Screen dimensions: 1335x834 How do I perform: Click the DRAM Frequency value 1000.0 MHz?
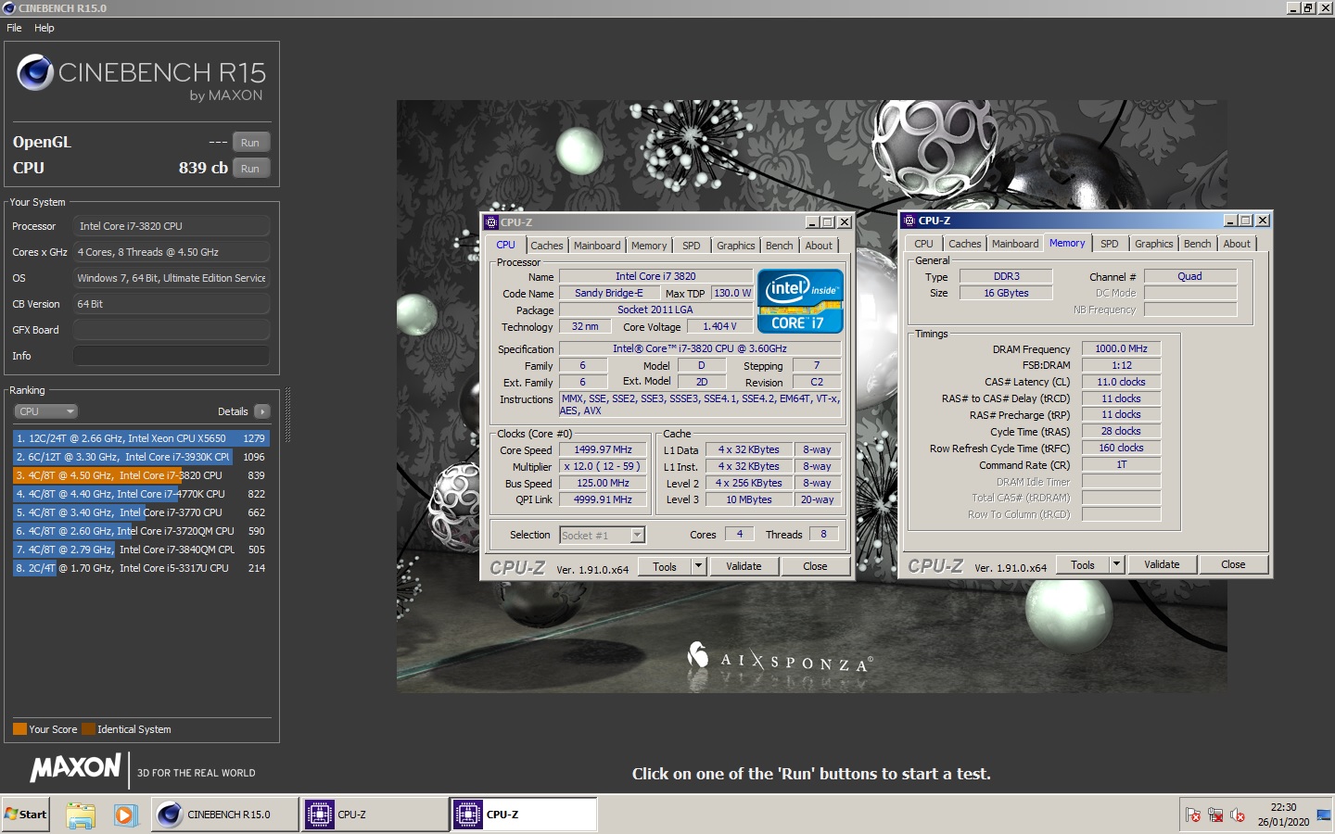coord(1121,349)
